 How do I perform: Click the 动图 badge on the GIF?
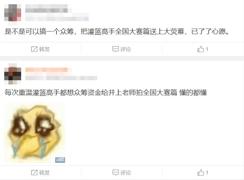tap(60, 160)
